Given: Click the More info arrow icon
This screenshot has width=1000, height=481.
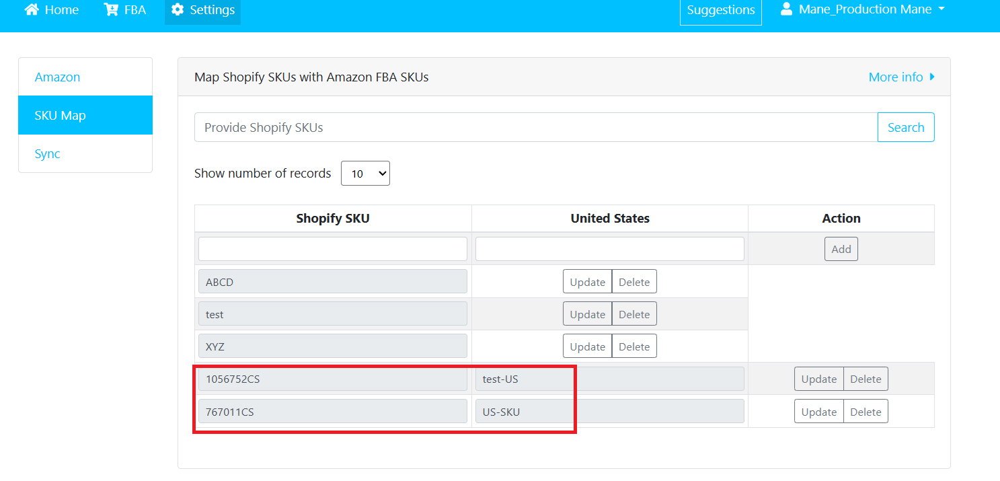Looking at the screenshot, I should (x=932, y=77).
